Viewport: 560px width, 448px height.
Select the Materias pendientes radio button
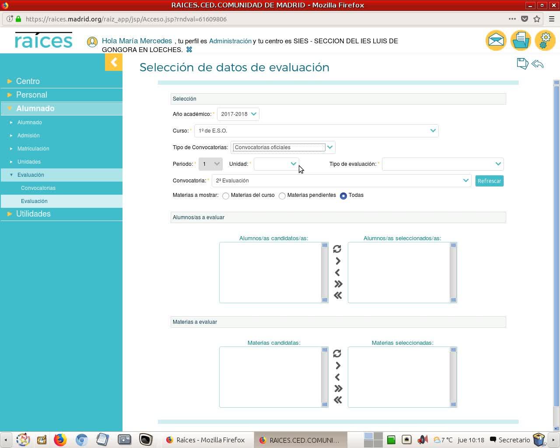[x=282, y=196]
